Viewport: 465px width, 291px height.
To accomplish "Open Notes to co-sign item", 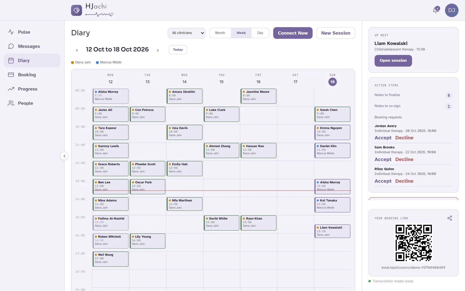I will [x=413, y=106].
